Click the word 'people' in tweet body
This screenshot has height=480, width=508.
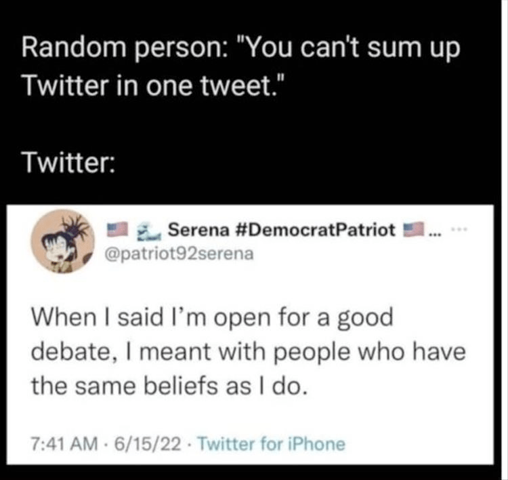click(312, 353)
